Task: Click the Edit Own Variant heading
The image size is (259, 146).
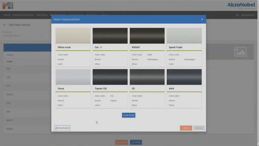Action: (19, 25)
